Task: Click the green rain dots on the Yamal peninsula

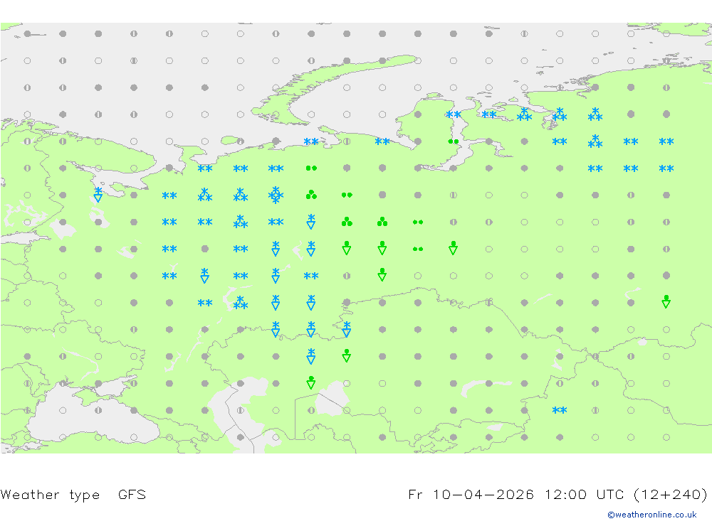Action: point(453,141)
